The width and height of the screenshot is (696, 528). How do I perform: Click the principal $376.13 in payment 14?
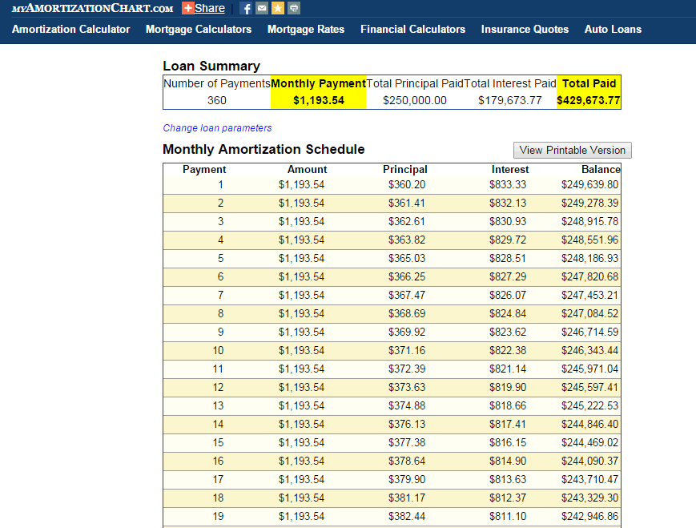tap(407, 425)
